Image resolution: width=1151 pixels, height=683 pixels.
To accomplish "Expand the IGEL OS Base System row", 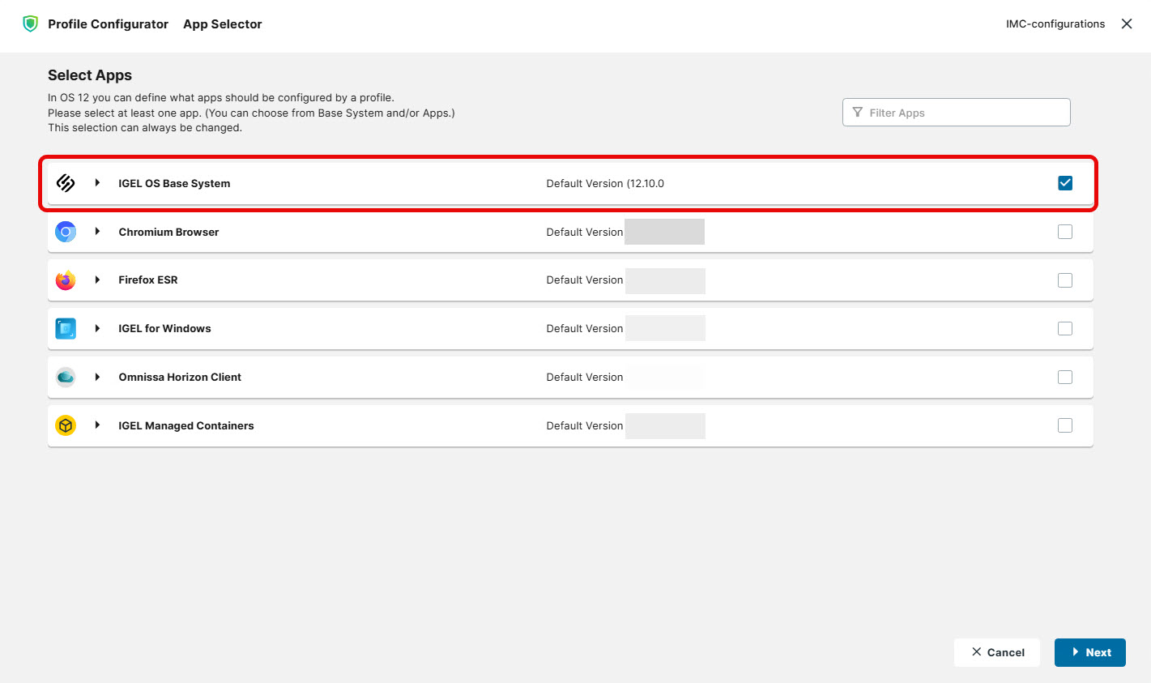I will pos(97,183).
